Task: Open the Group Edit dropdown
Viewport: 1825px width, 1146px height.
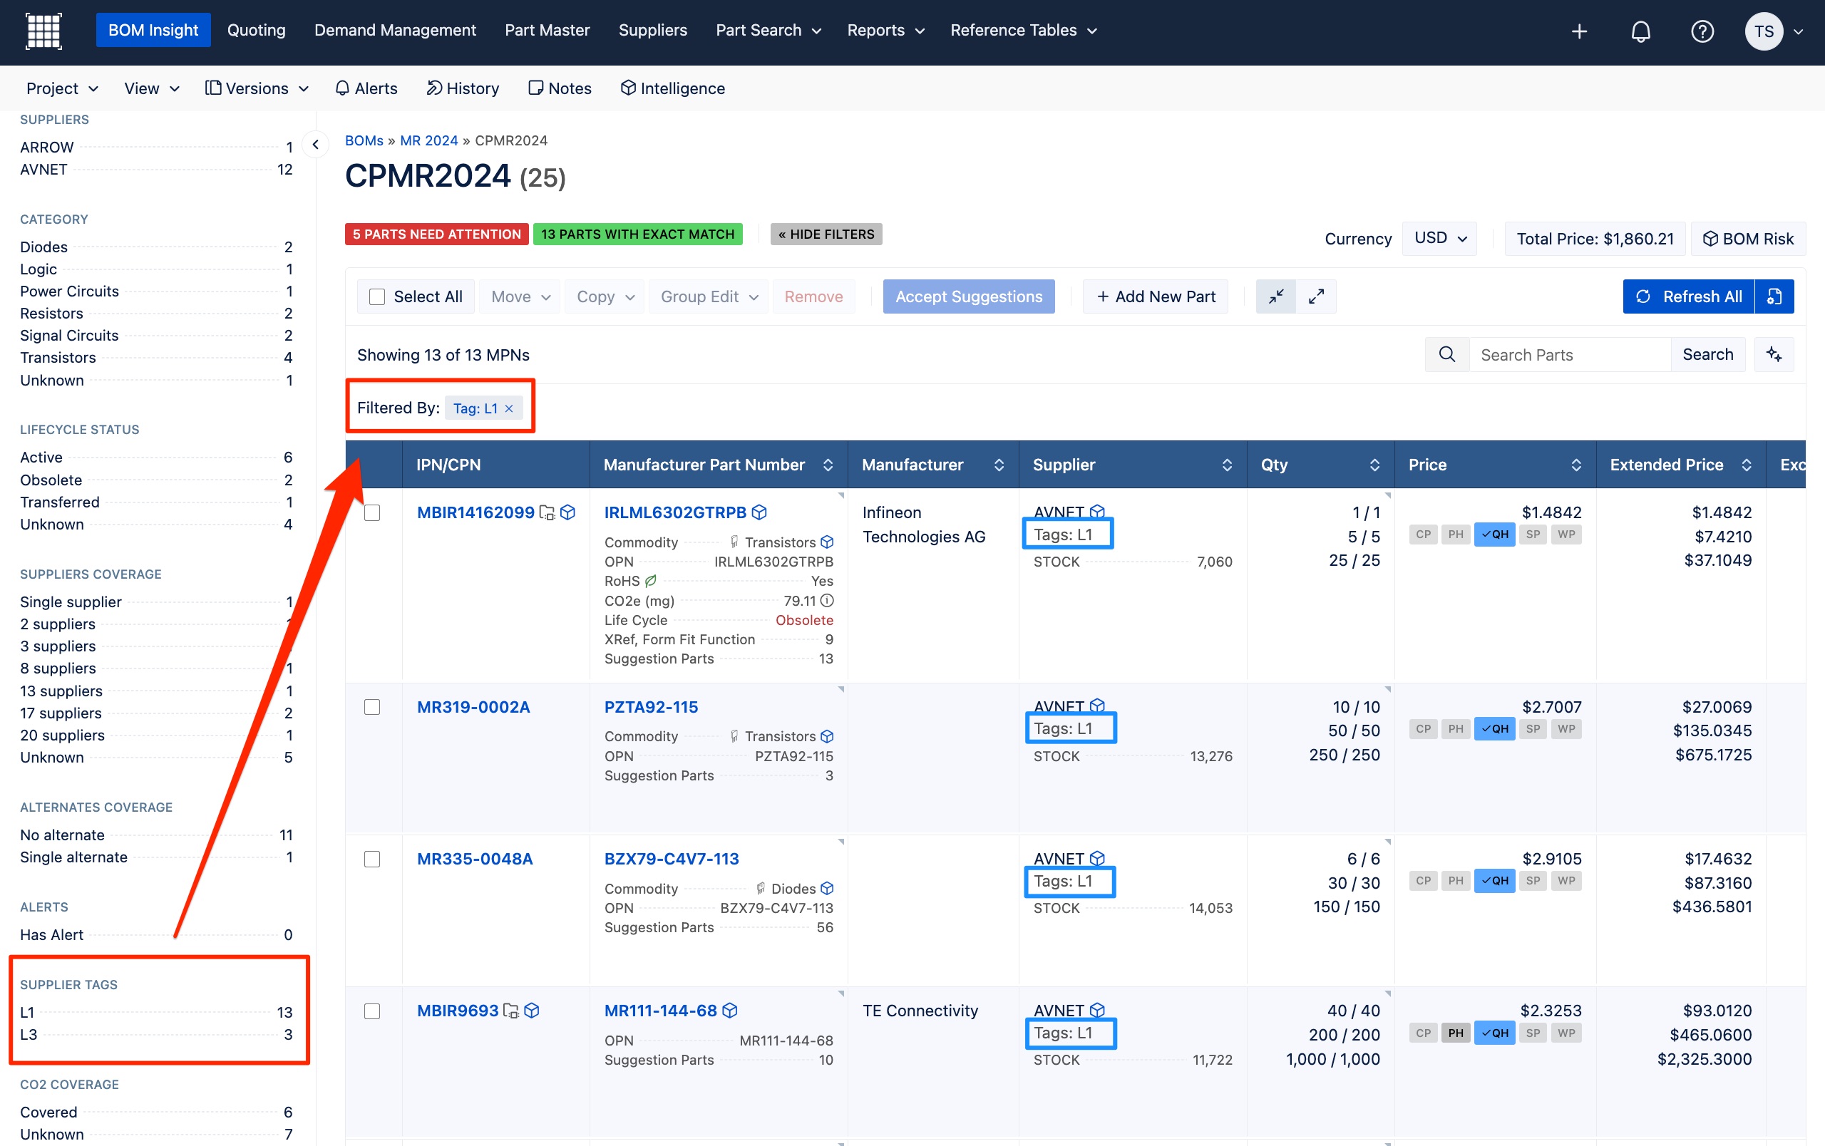Action: coord(709,296)
